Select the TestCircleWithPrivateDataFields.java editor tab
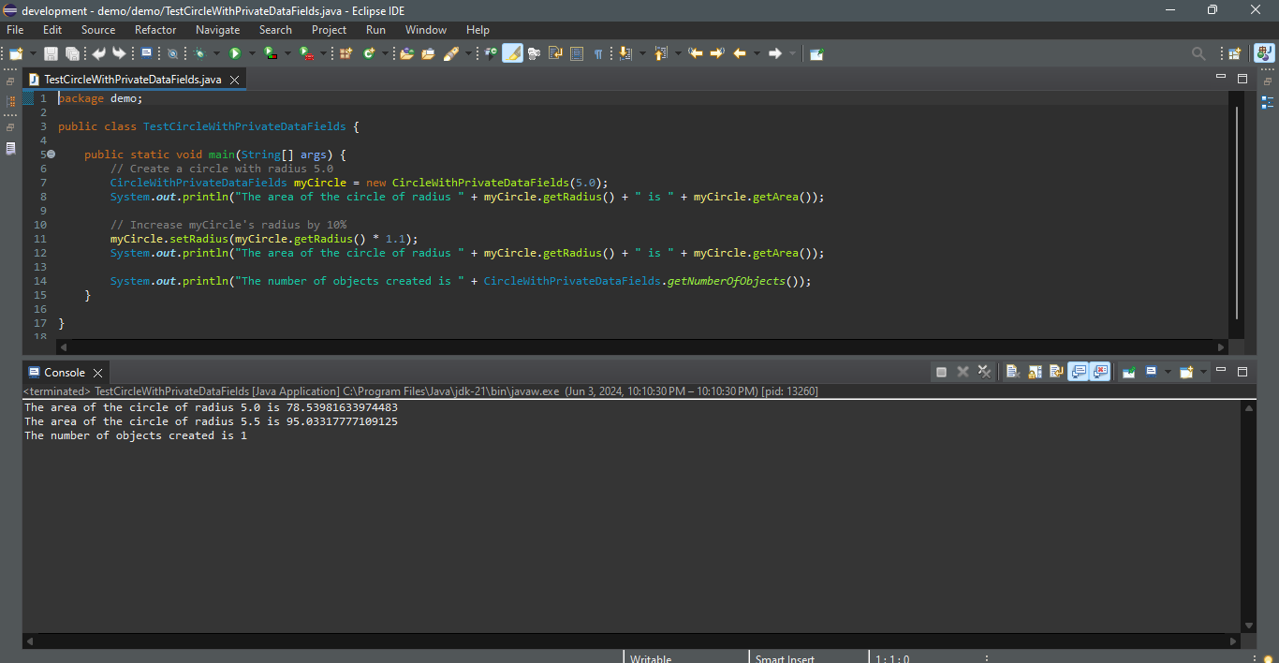Viewport: 1279px width, 663px height. [x=132, y=80]
